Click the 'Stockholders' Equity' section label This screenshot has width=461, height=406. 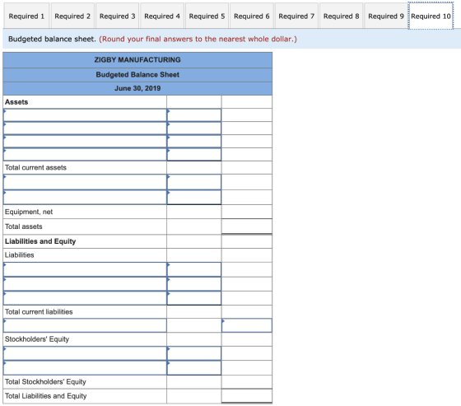point(37,339)
